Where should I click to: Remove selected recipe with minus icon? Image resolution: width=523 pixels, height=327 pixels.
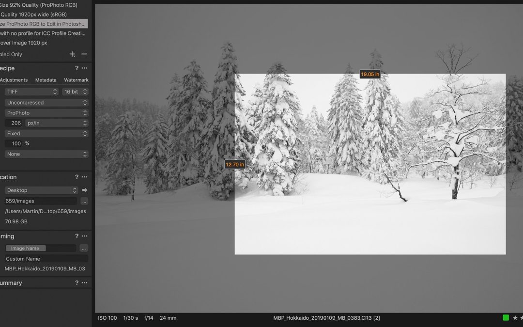pos(84,54)
